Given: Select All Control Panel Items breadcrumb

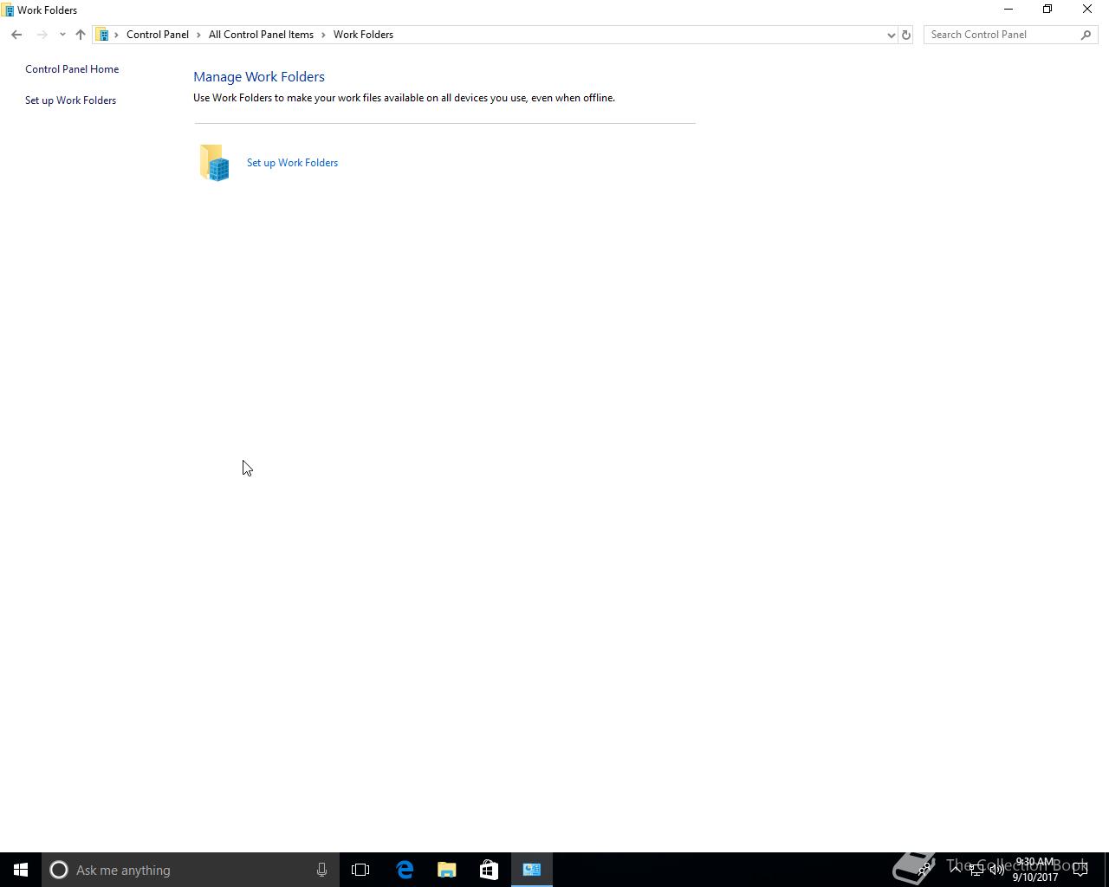Looking at the screenshot, I should point(261,35).
